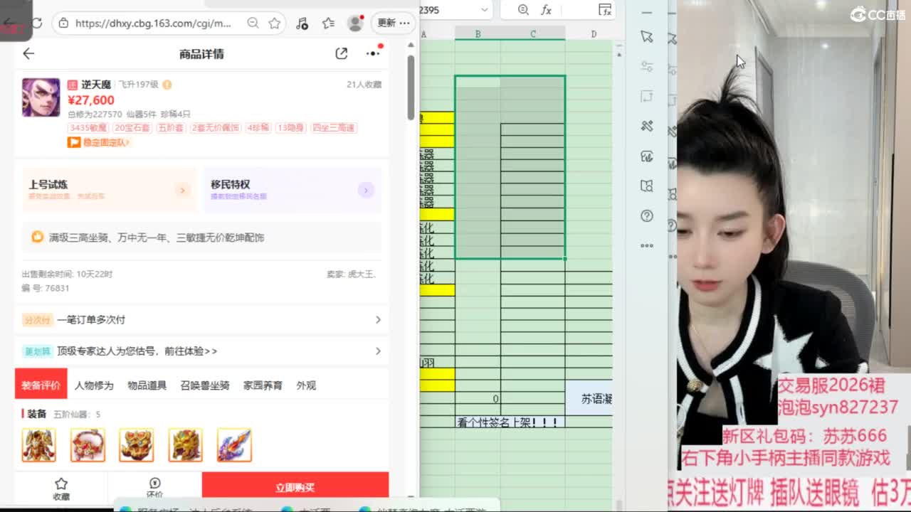Add page to browser favorites with star
This screenshot has width=911, height=512.
[x=275, y=23]
